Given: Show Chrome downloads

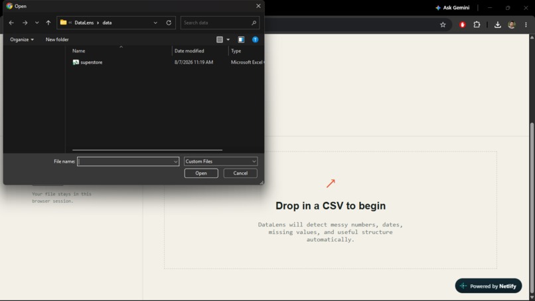Looking at the screenshot, I should (x=497, y=25).
